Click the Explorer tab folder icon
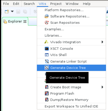The width and height of the screenshot is (108, 111). coord(5,21)
